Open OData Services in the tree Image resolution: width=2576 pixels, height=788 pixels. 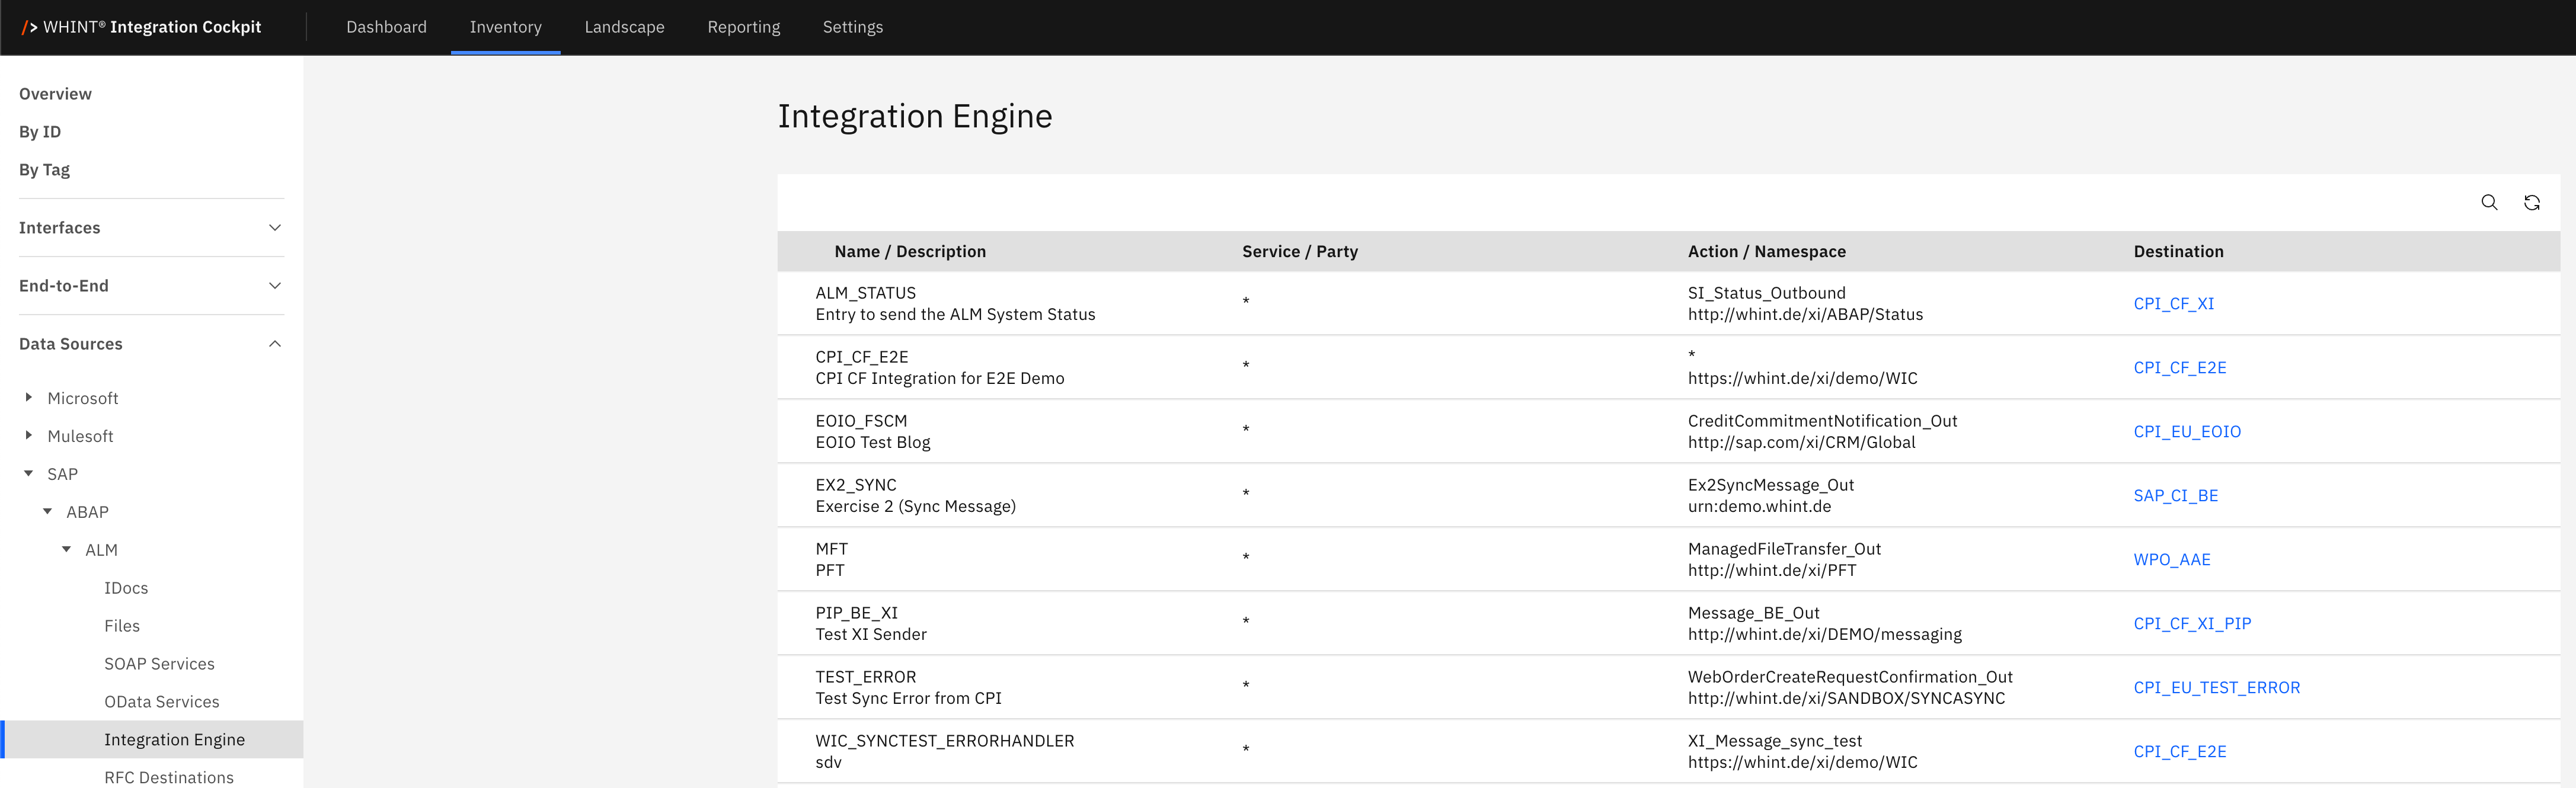(161, 702)
